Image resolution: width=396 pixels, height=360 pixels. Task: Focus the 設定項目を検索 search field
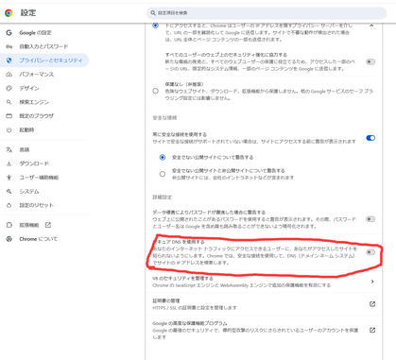point(267,13)
